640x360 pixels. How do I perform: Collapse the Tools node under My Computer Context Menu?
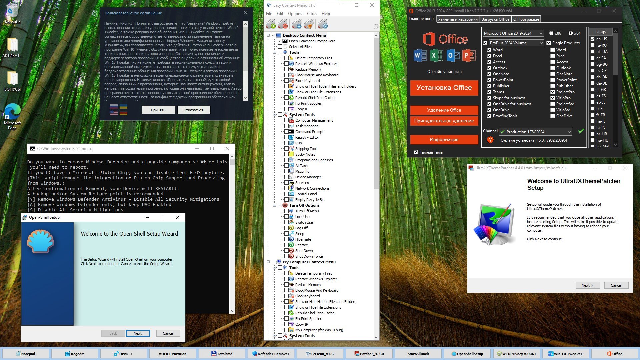274,268
